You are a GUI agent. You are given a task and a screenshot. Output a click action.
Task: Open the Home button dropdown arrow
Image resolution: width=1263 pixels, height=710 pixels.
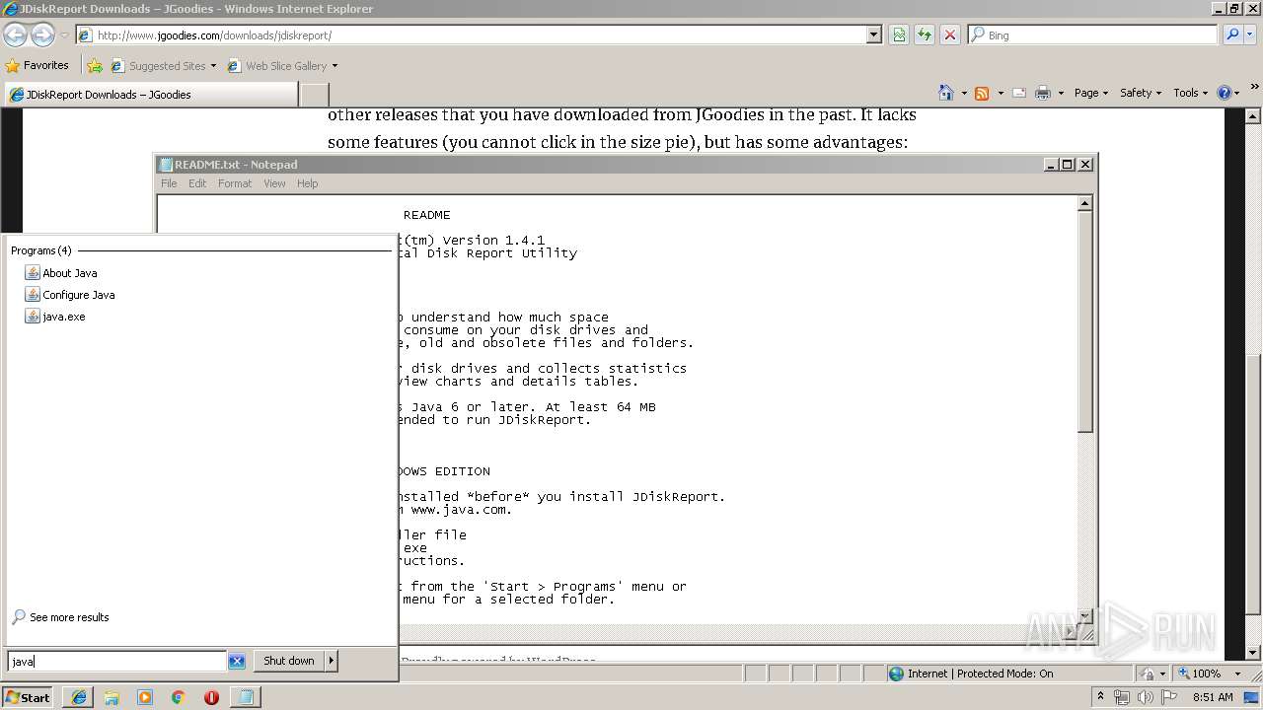(x=964, y=93)
